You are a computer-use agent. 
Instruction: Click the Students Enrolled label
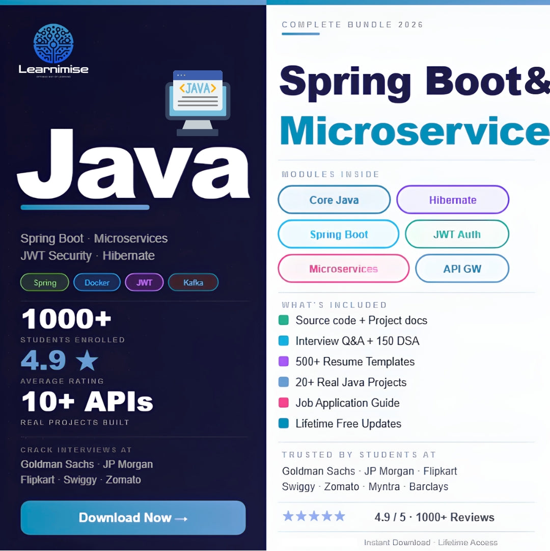[x=73, y=340]
